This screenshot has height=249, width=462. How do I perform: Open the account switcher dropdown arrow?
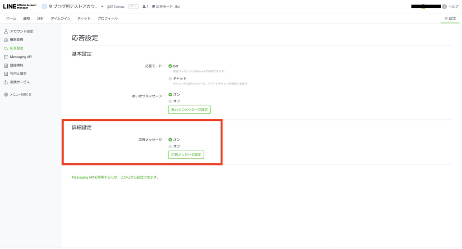point(102,7)
